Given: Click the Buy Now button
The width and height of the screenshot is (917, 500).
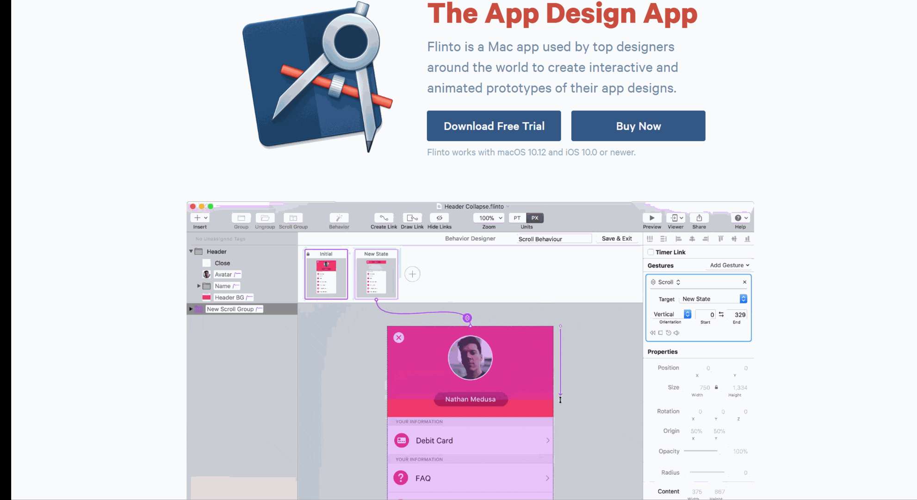Looking at the screenshot, I should click(638, 125).
